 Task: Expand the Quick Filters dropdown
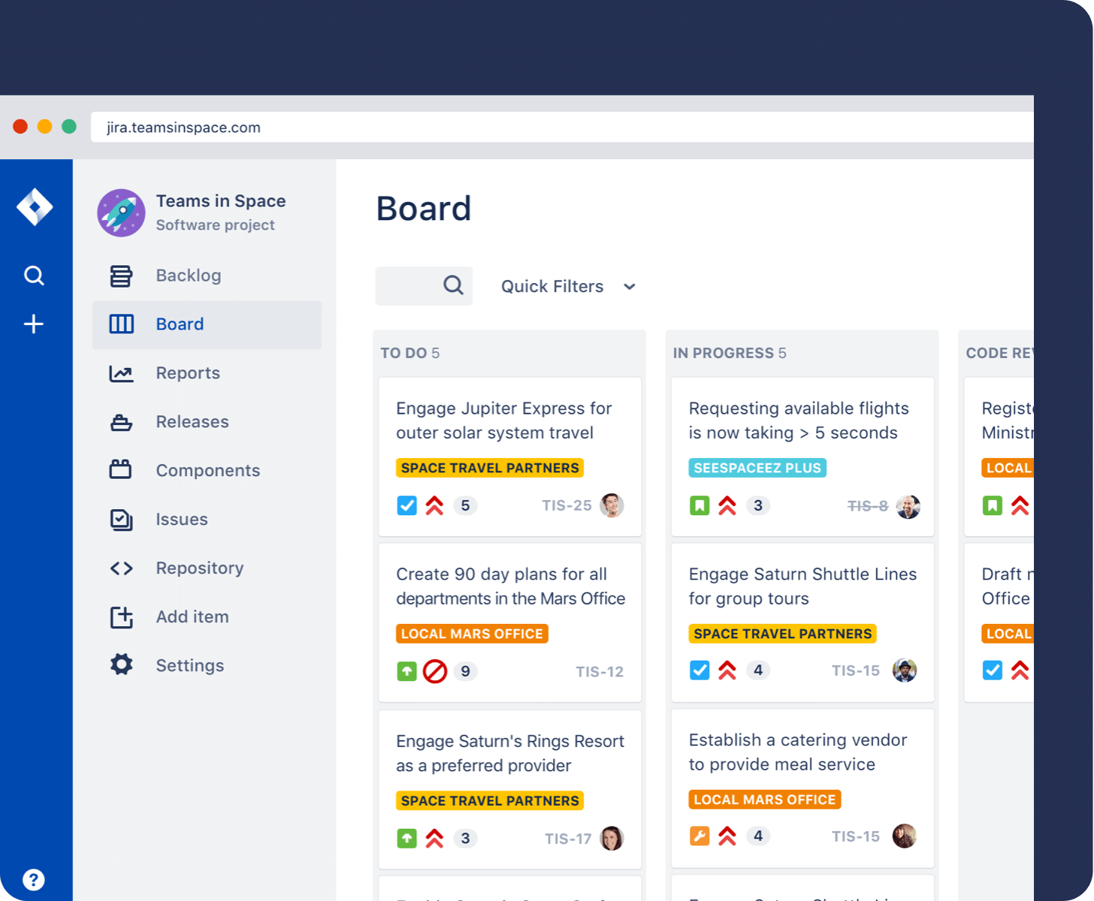pyautogui.click(x=568, y=286)
